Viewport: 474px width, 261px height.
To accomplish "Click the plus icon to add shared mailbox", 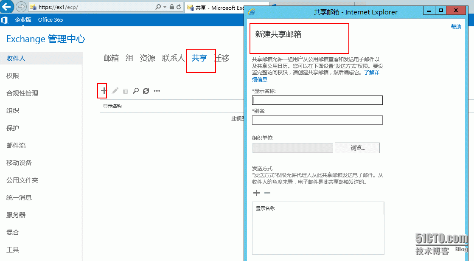I will coord(104,91).
